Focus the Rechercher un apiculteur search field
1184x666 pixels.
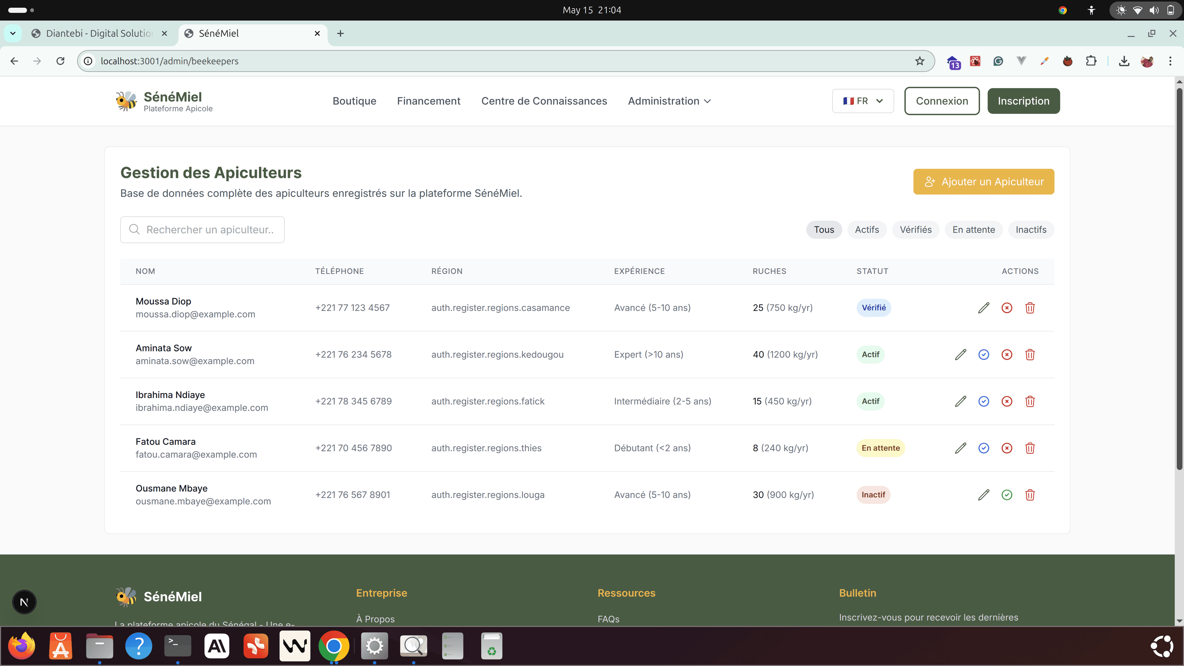pos(202,229)
